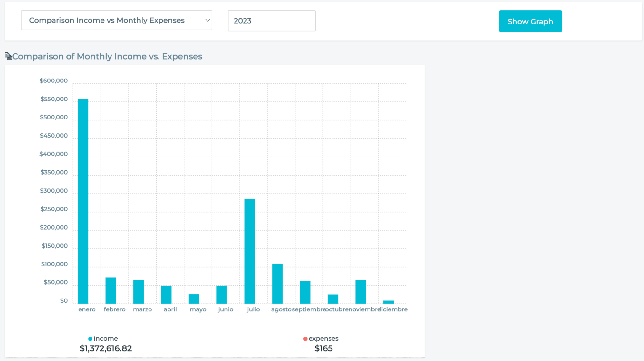Viewport: 644px width, 361px height.
Task: Click the $0 axis label
Action: click(x=64, y=301)
